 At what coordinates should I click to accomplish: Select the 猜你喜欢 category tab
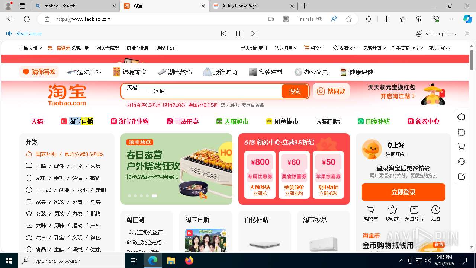[x=39, y=72]
